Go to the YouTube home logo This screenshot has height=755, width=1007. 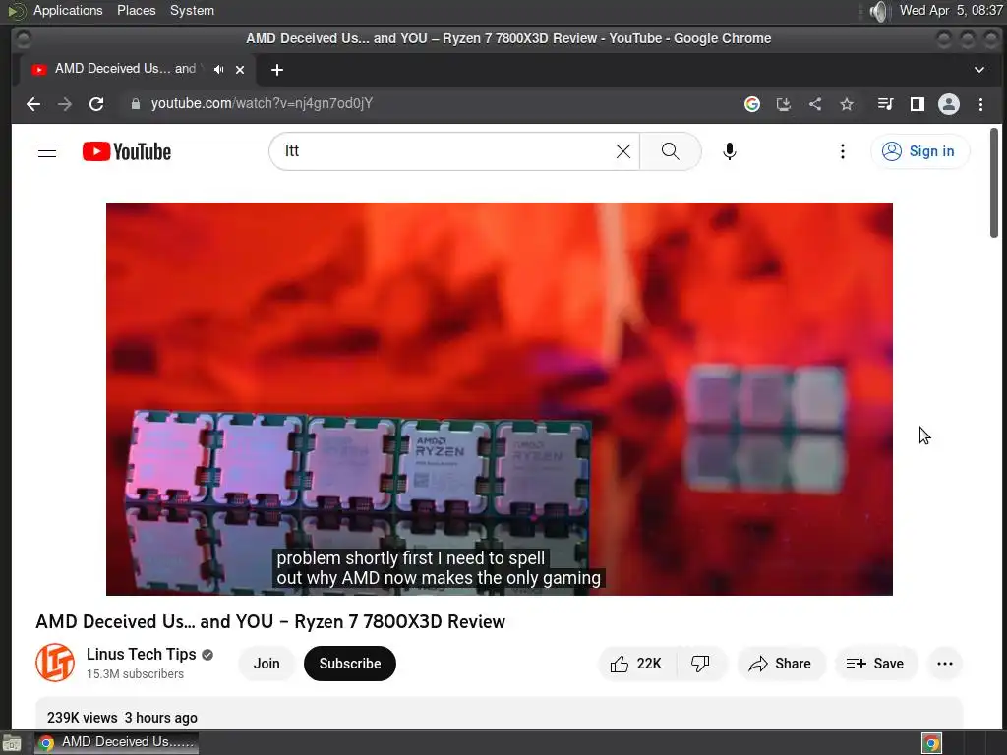click(127, 151)
